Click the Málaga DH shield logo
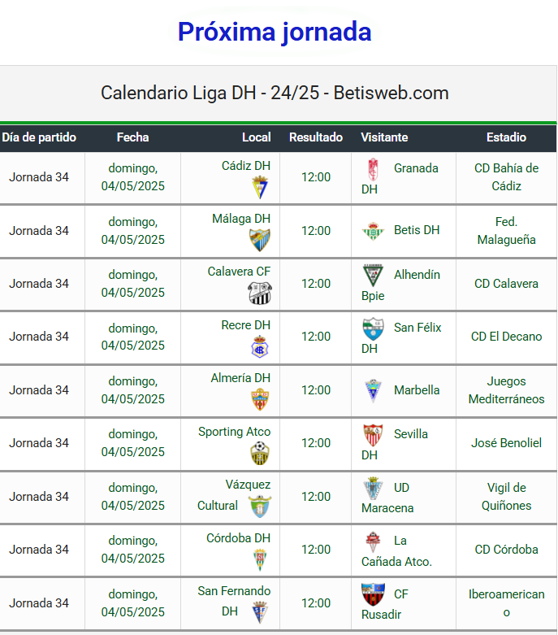 (260, 240)
